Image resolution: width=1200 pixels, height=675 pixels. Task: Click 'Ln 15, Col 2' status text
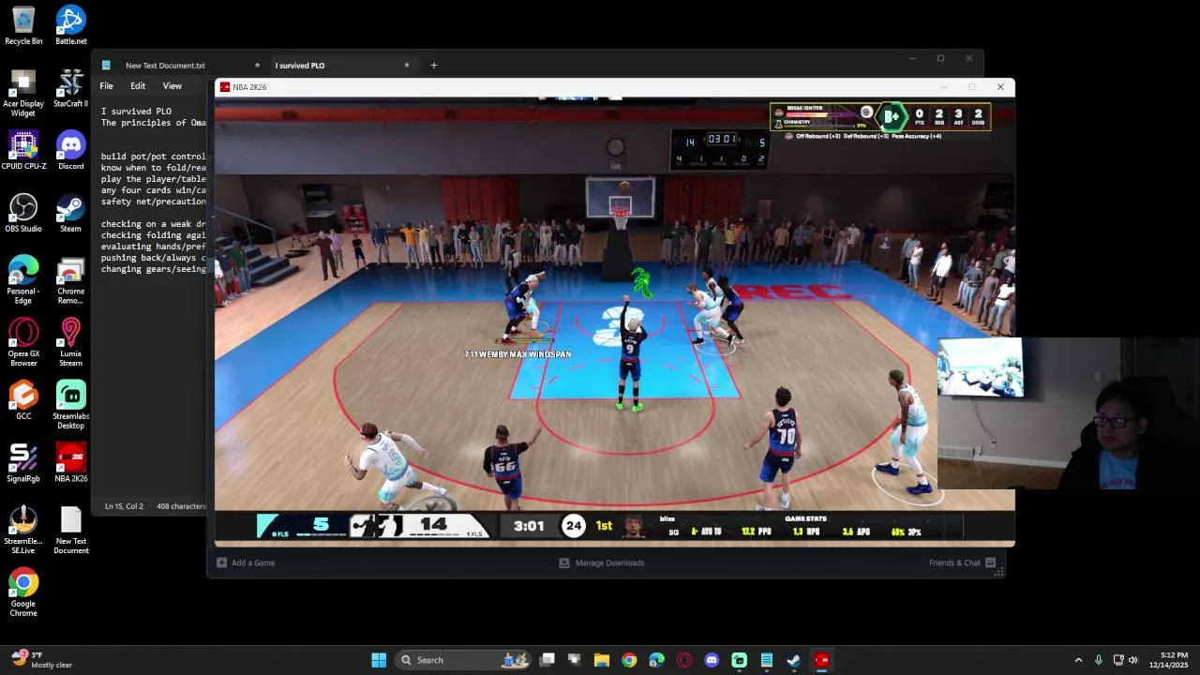pos(124,506)
